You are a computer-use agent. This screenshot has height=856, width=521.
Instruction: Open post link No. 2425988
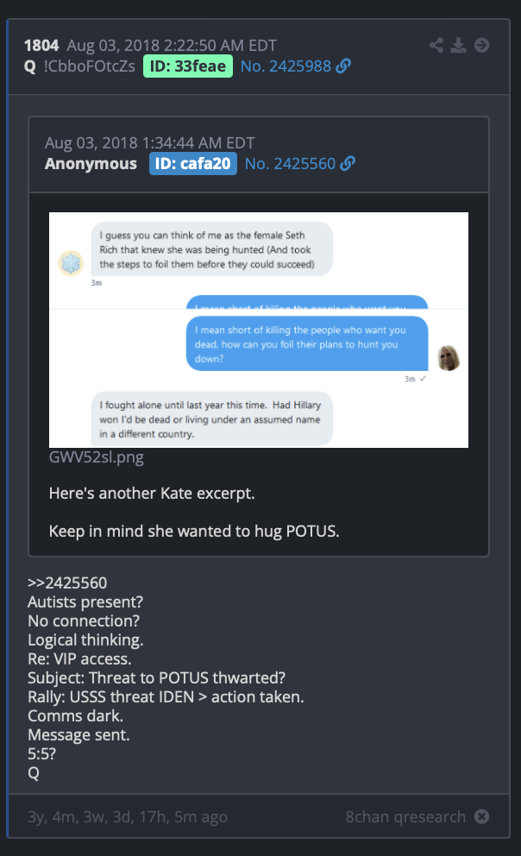[x=286, y=66]
